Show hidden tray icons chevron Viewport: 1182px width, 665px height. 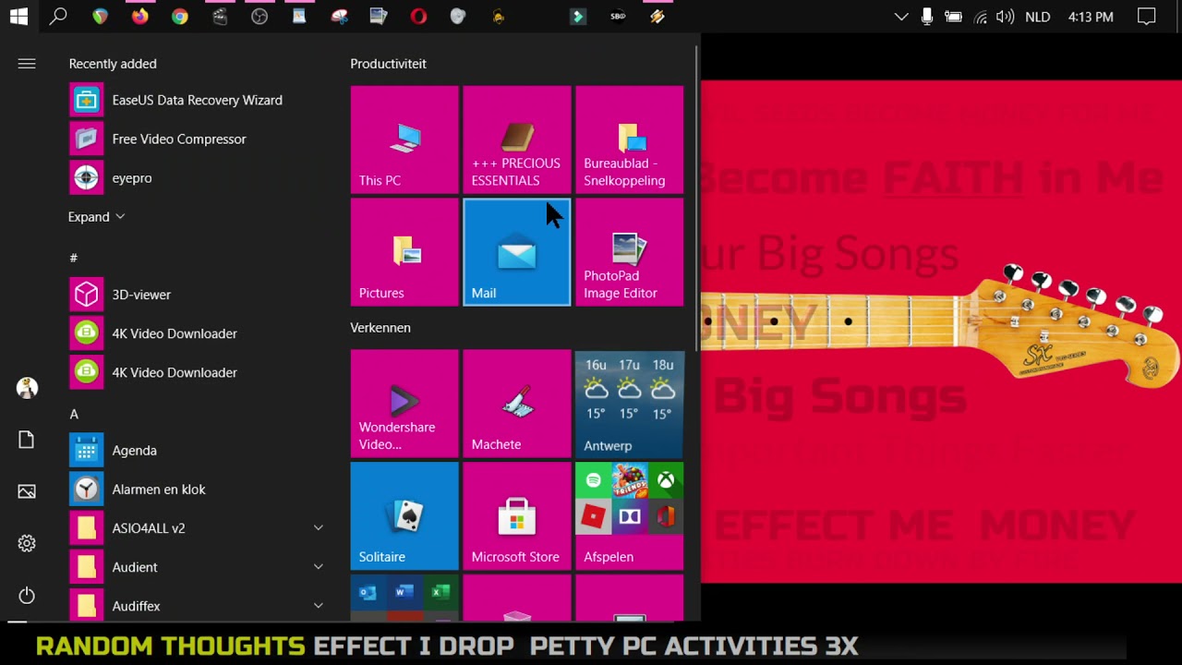click(901, 17)
